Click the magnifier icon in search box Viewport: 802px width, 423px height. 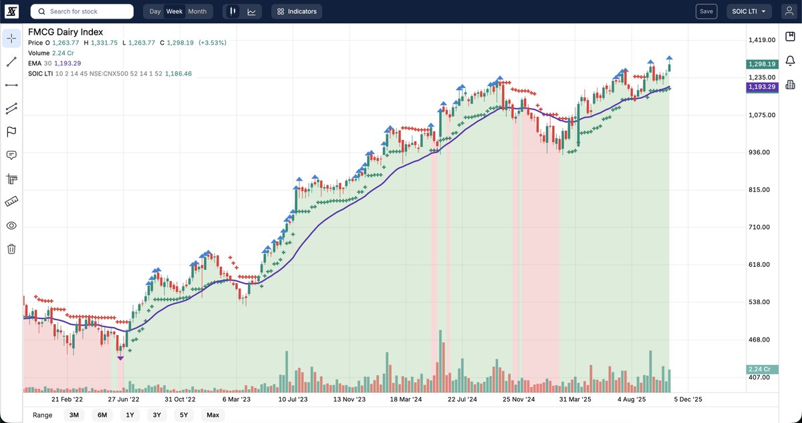click(x=41, y=11)
